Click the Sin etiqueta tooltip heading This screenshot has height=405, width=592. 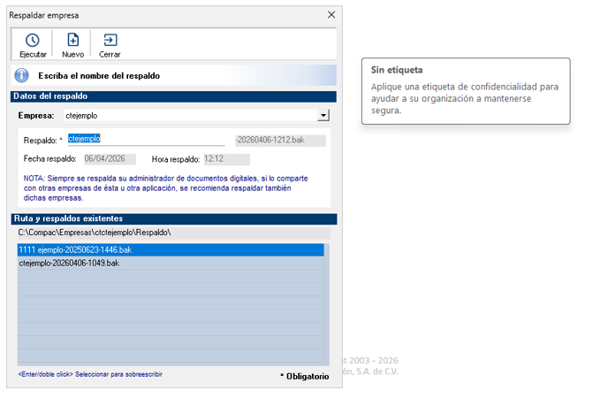[x=397, y=70]
